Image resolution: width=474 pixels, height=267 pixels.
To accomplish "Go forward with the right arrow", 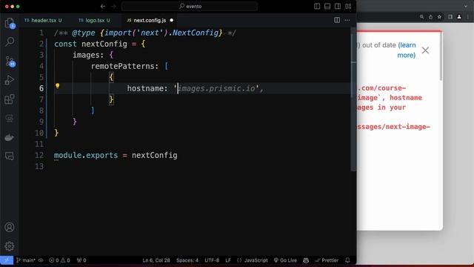I will tap(113, 7).
